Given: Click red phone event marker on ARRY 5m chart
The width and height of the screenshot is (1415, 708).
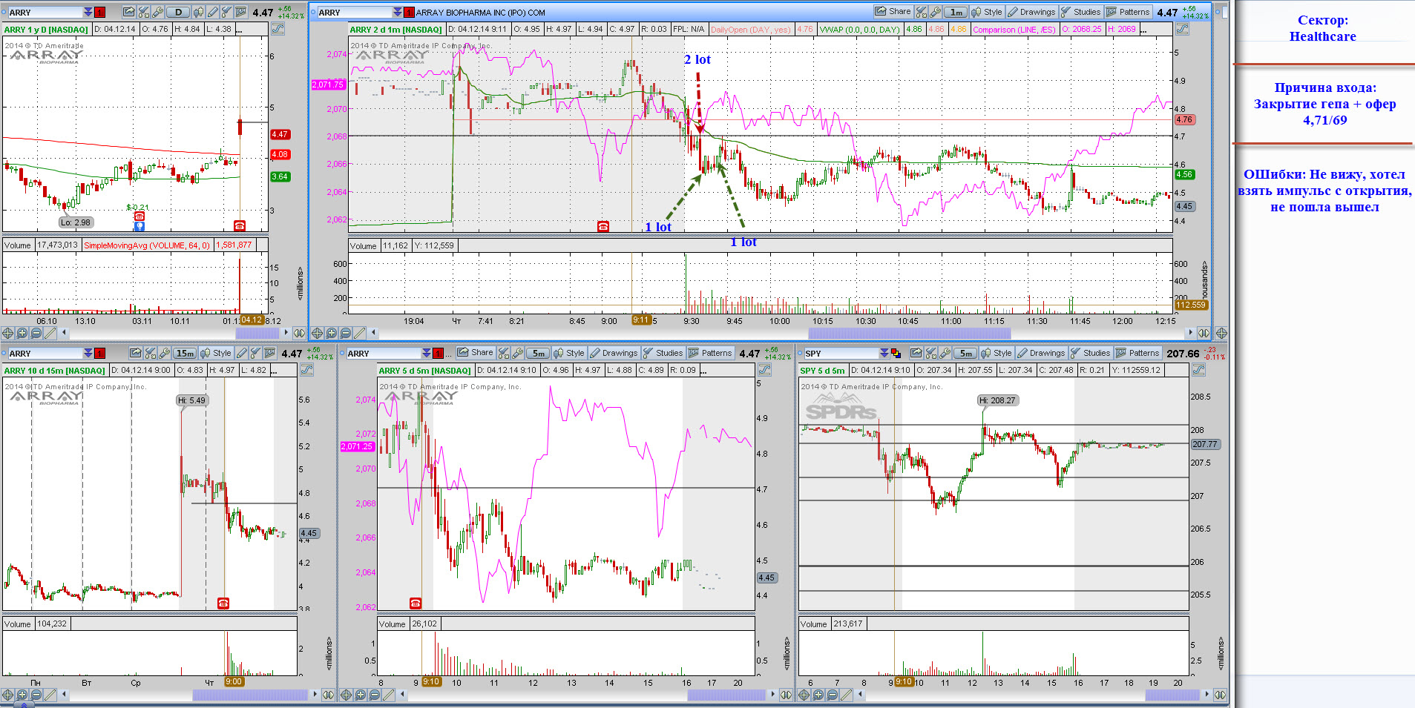Looking at the screenshot, I should pyautogui.click(x=416, y=603).
